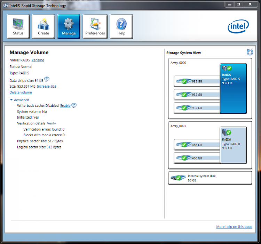
Task: Click the Array_0000 label
Action: click(x=178, y=63)
